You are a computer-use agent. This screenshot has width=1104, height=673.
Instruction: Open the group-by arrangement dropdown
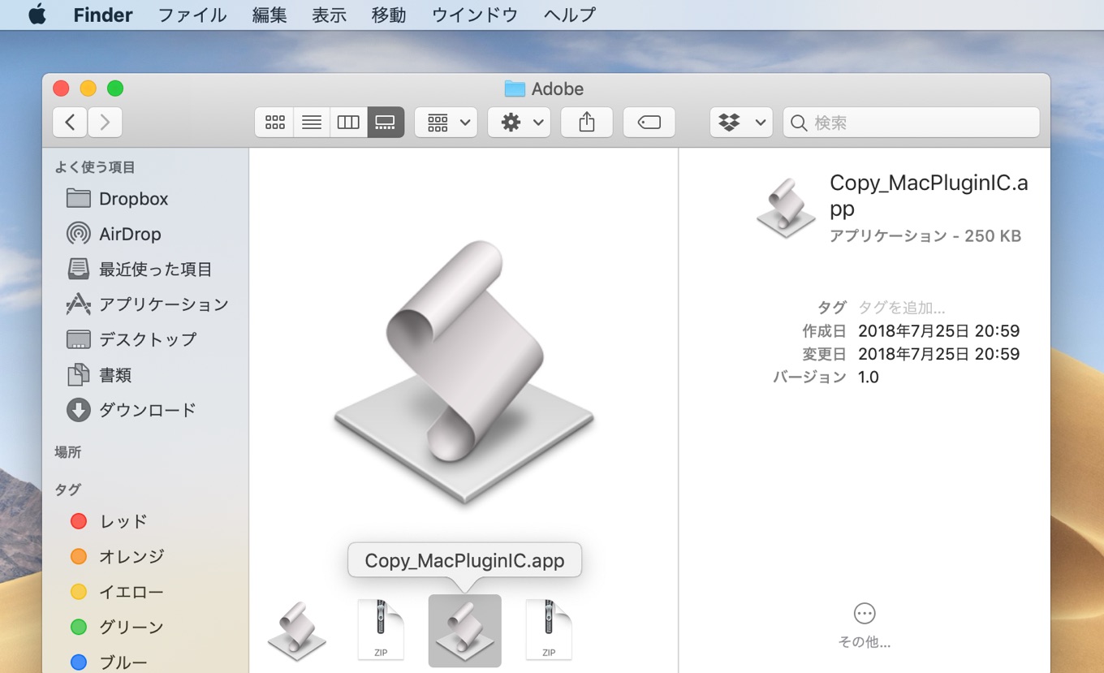(446, 123)
